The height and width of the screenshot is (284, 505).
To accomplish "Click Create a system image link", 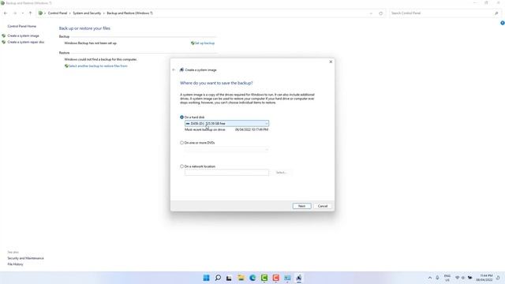I will pyautogui.click(x=23, y=35).
